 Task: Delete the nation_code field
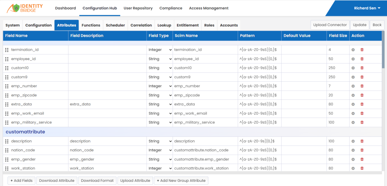pyautogui.click(x=362, y=150)
